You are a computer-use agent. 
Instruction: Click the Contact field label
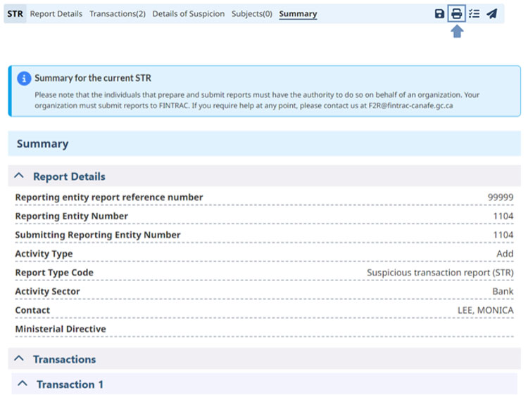(32, 310)
